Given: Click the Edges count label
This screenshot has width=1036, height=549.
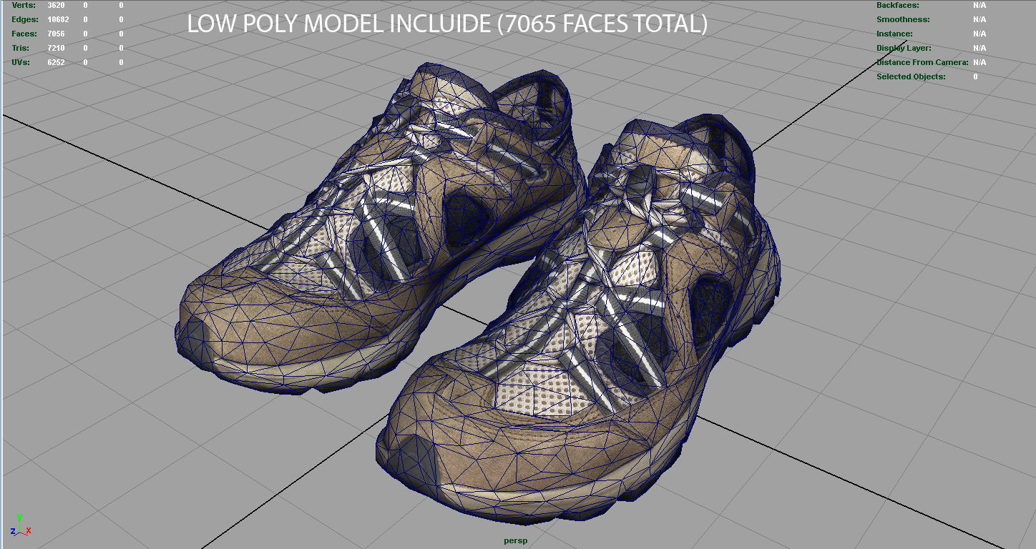Looking at the screenshot, I should [x=24, y=19].
